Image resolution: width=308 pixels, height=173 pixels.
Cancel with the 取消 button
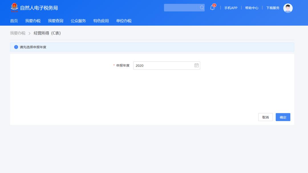266,117
